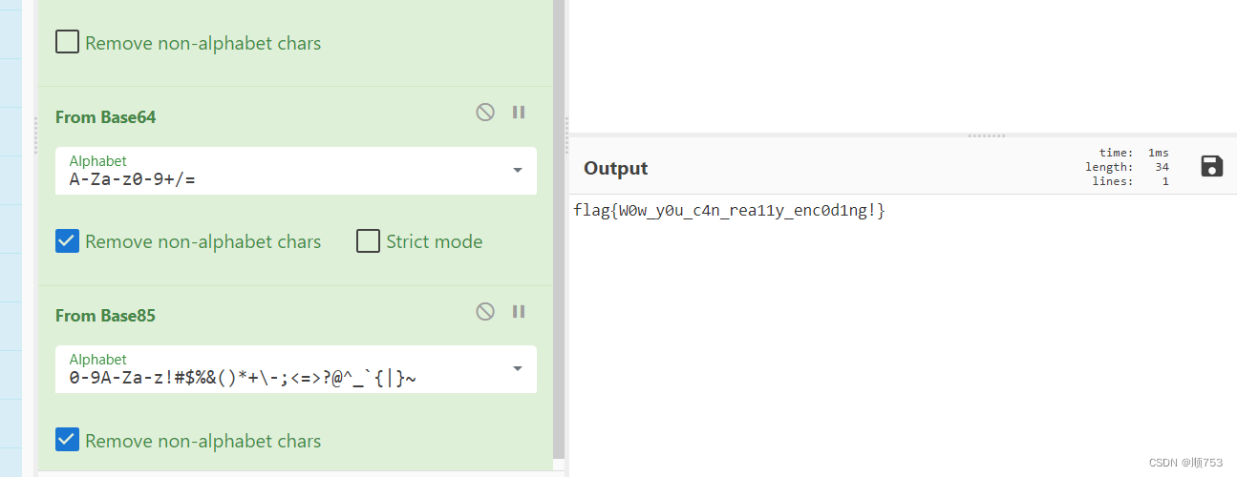Open the Base85 Alphabet dropdown arrow
This screenshot has width=1237, height=477.
coord(518,369)
